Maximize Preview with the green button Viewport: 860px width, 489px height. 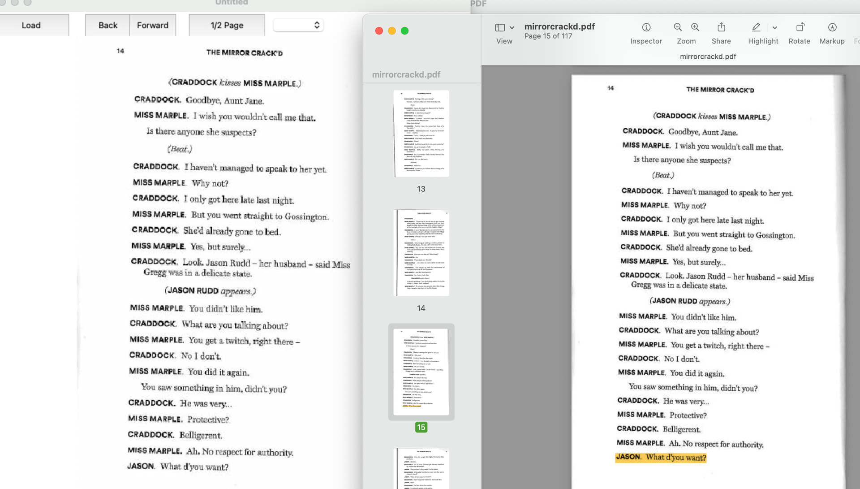pyautogui.click(x=405, y=30)
